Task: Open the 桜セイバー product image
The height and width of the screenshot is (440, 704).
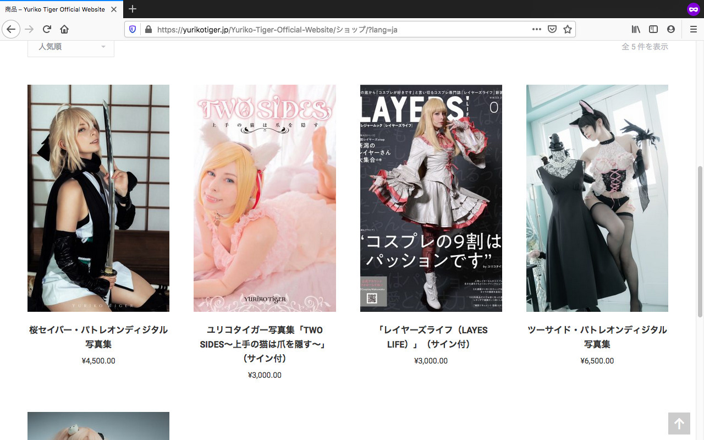Action: point(98,198)
